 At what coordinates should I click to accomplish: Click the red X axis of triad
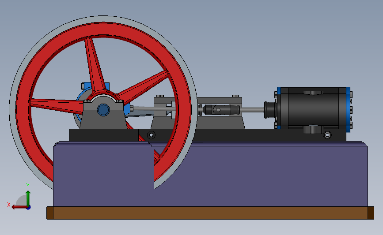pos(19,207)
